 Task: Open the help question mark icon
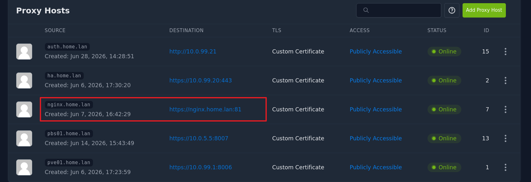[x=452, y=10]
